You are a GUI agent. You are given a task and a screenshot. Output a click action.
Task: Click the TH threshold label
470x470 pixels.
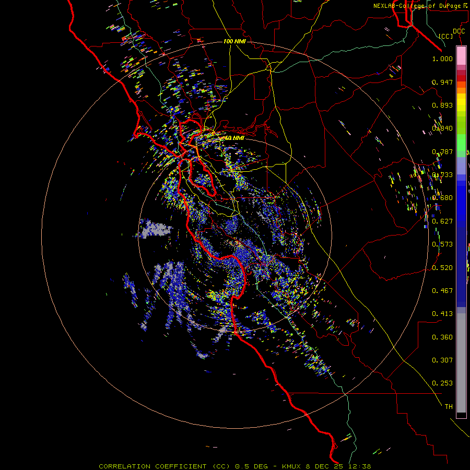coord(449,406)
